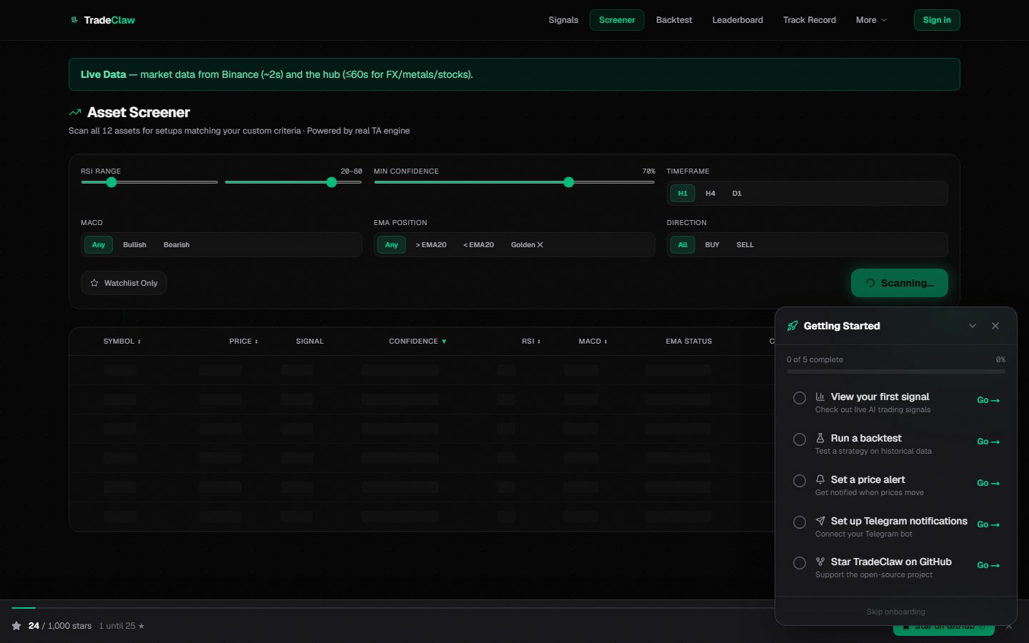Select the Screener nav tab

[617, 20]
